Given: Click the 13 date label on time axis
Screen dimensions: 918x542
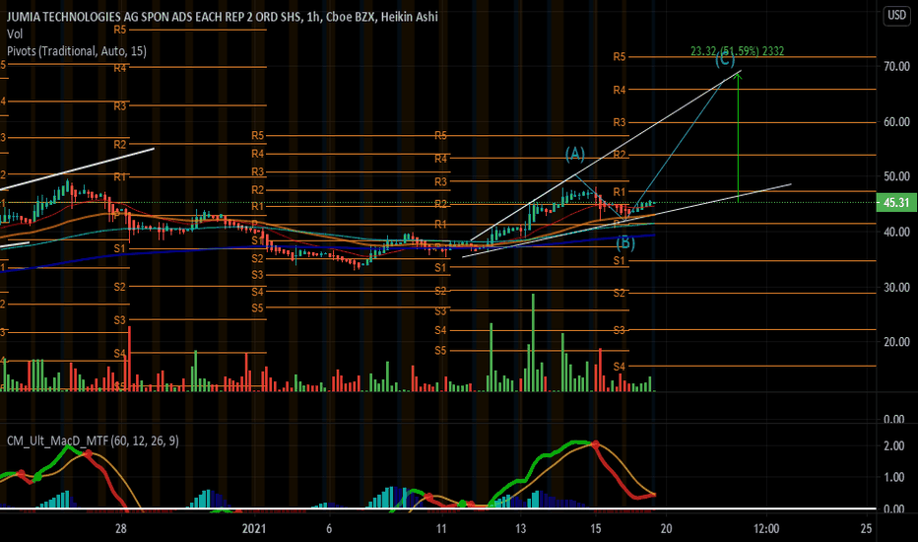Looking at the screenshot, I should [x=520, y=528].
